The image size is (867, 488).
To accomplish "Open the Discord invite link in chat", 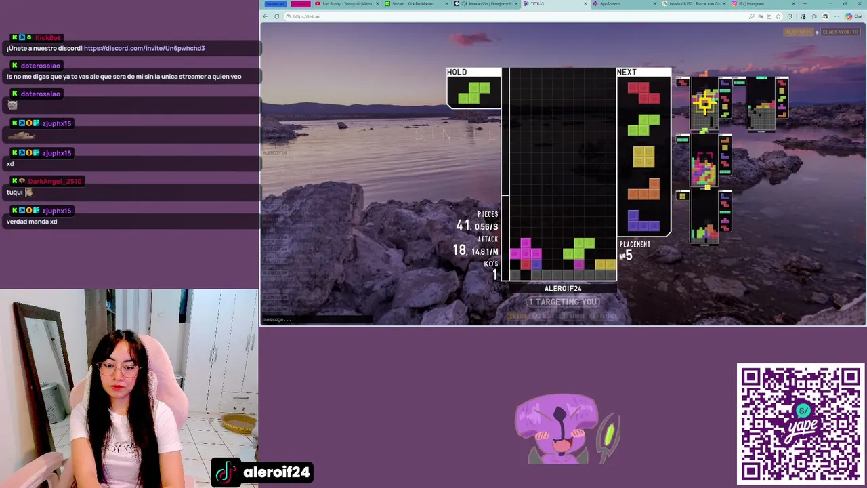I will pos(144,49).
